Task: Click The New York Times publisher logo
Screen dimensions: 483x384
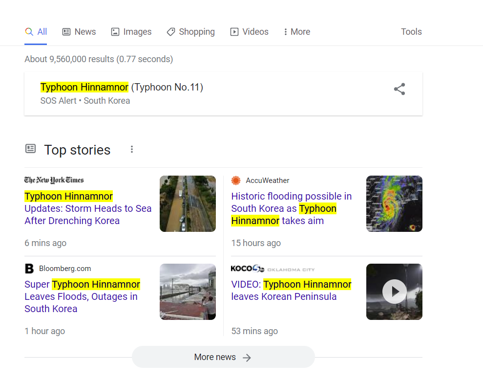Action: click(x=54, y=180)
